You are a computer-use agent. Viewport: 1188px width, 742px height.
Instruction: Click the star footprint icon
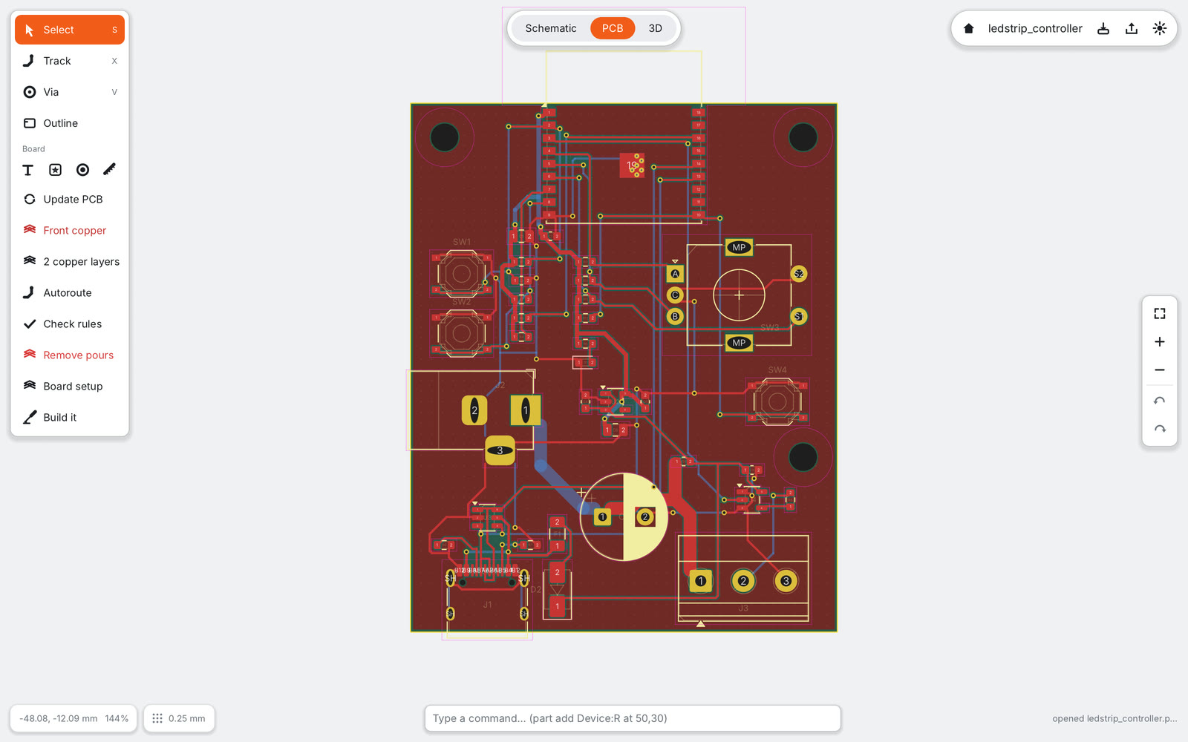coord(56,170)
